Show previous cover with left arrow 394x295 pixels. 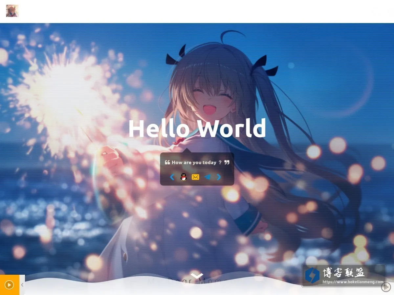(x=172, y=177)
